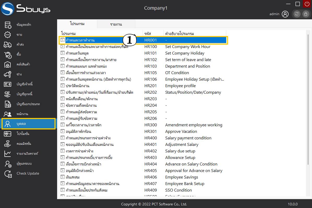Image resolution: width=312 pixels, height=208 pixels.
Task: Open the analytics chart icon รายงานวิเคราะห์
Action: pyautogui.click(x=8, y=154)
